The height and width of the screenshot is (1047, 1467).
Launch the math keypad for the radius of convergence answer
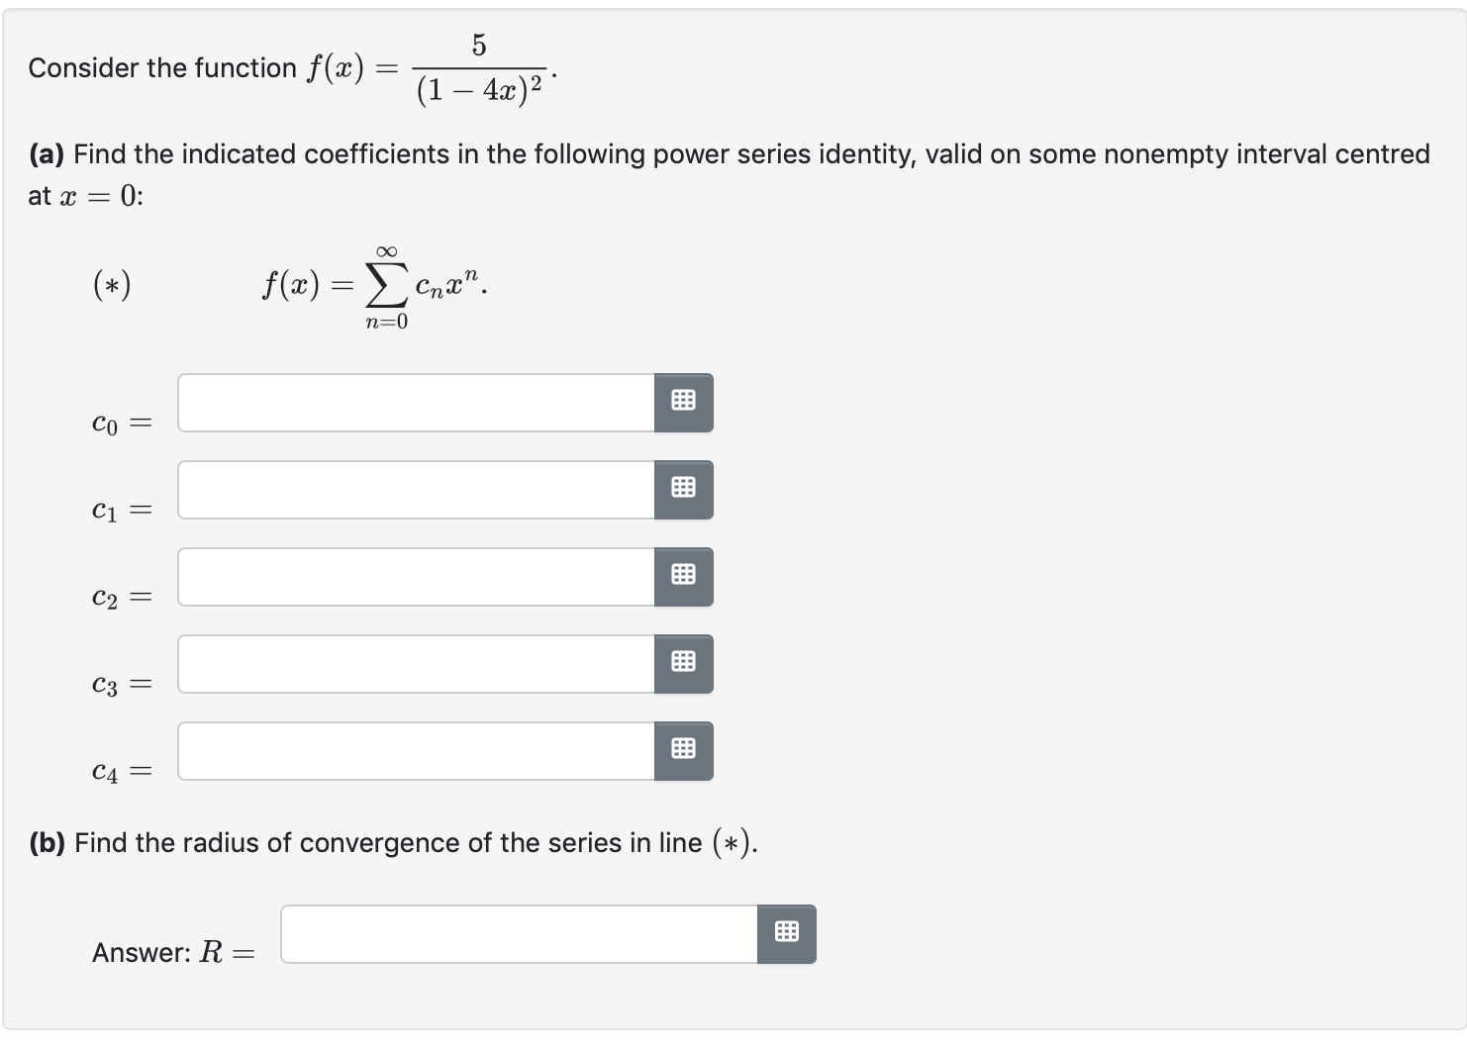(787, 932)
